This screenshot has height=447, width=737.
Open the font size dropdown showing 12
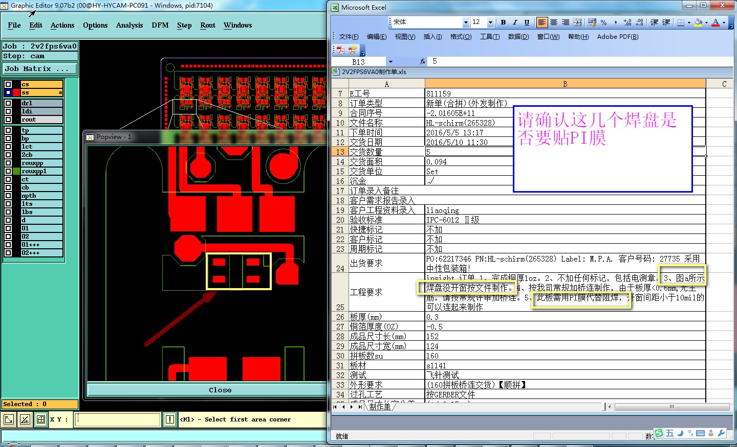(490, 22)
